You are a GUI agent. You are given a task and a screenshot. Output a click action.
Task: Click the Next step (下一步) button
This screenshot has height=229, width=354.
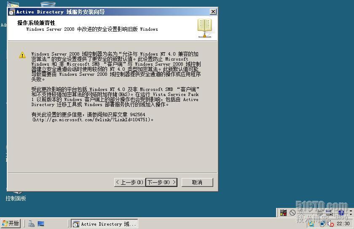161,182
